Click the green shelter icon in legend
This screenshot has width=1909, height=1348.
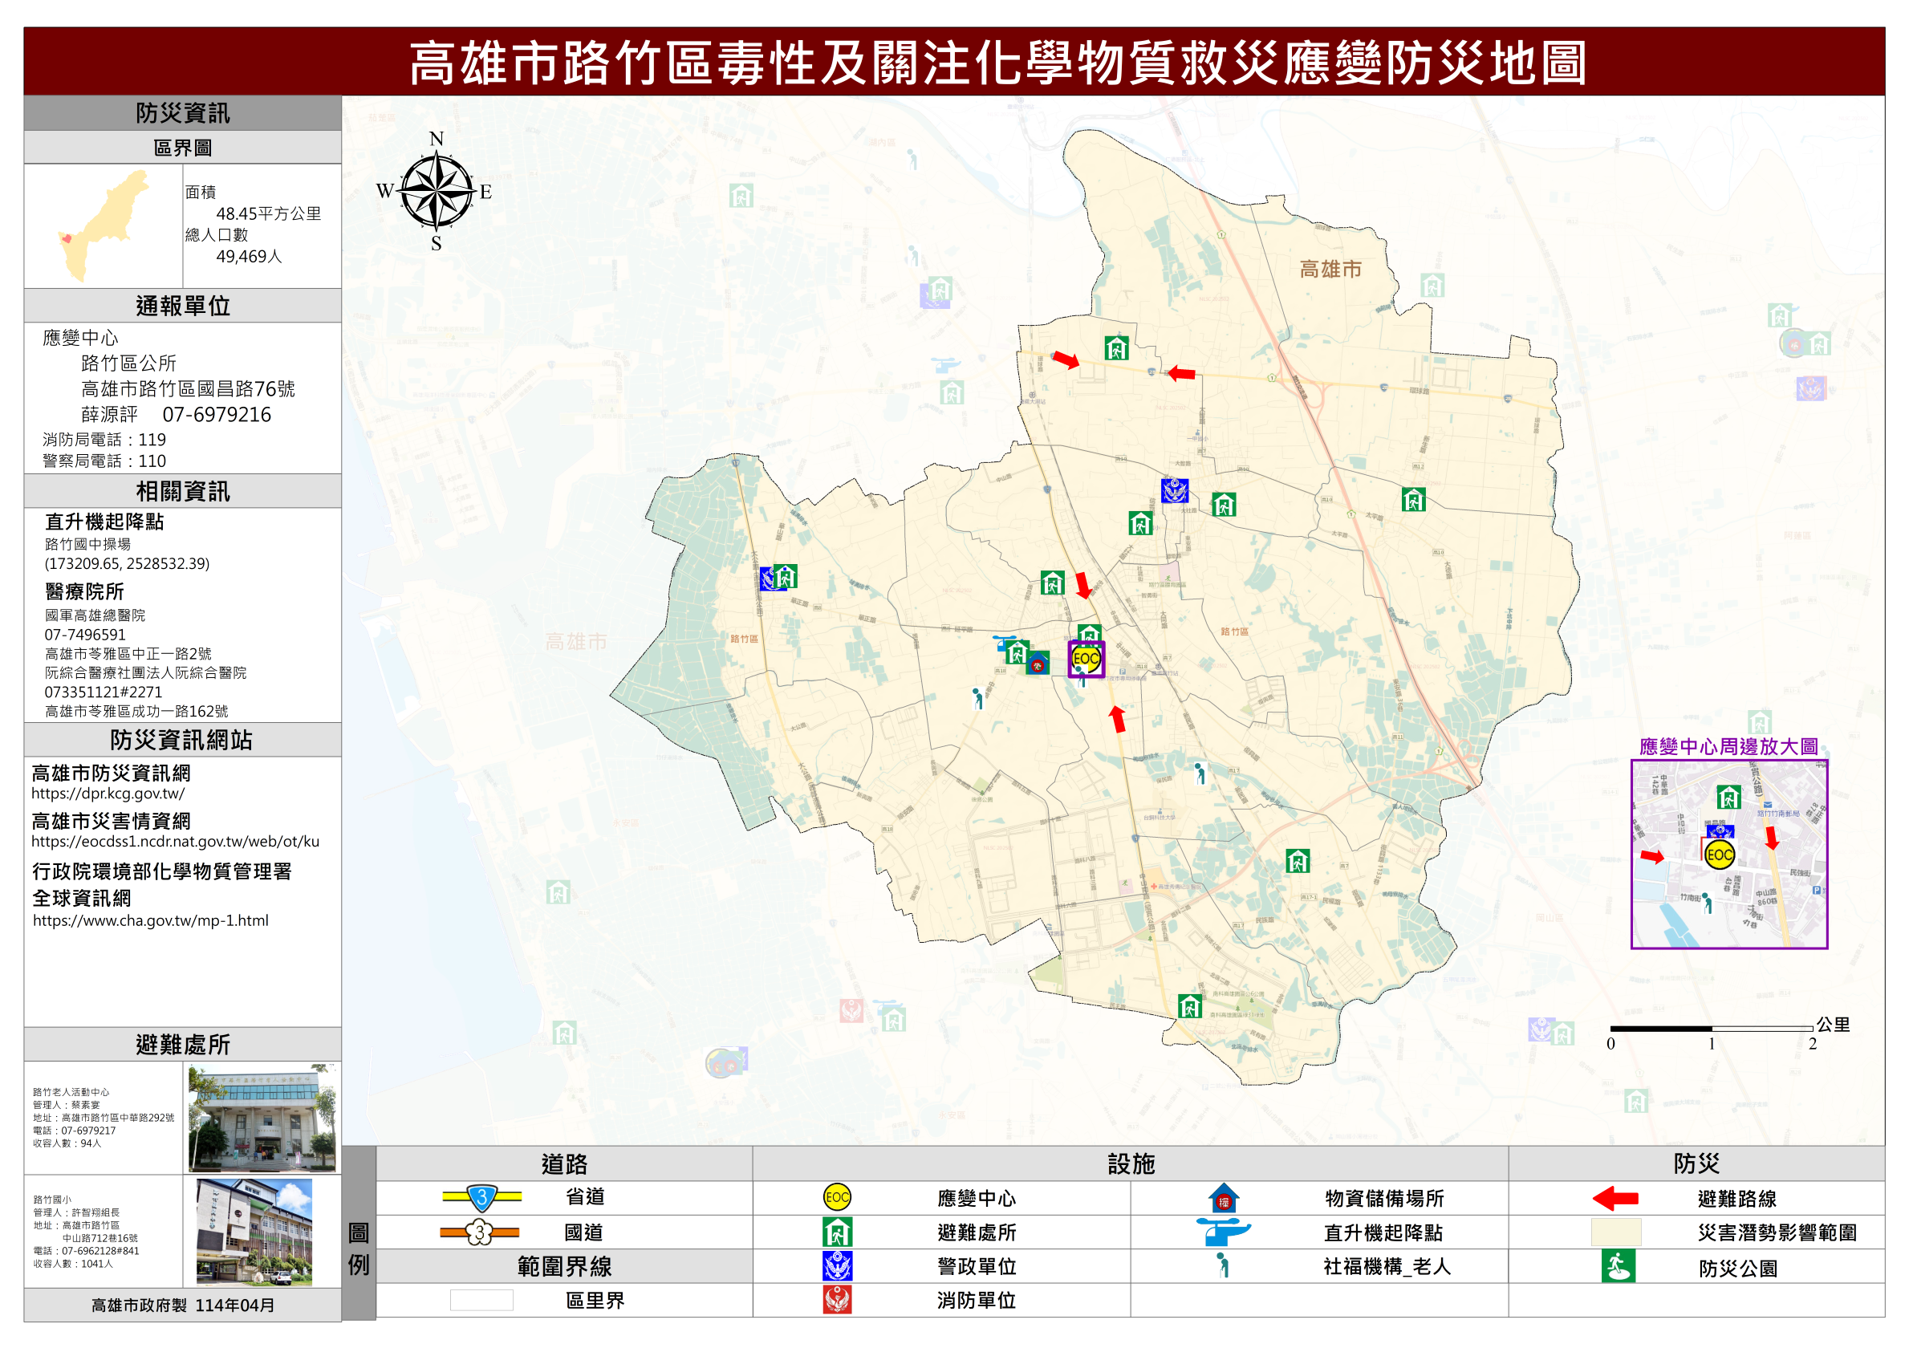836,1232
